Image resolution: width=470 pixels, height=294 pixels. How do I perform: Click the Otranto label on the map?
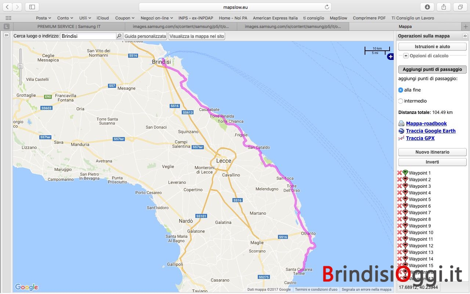[308, 233]
